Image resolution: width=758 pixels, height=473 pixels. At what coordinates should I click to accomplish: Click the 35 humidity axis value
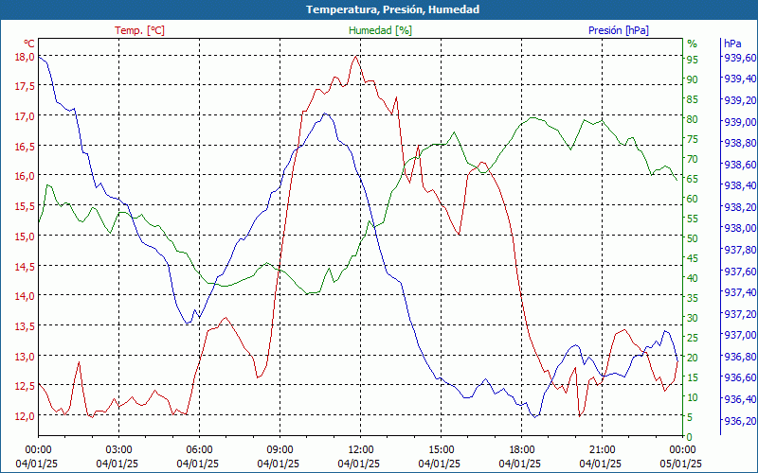(693, 298)
